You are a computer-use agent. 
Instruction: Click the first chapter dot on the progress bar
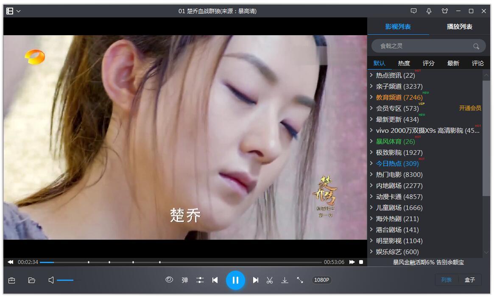[89, 262]
